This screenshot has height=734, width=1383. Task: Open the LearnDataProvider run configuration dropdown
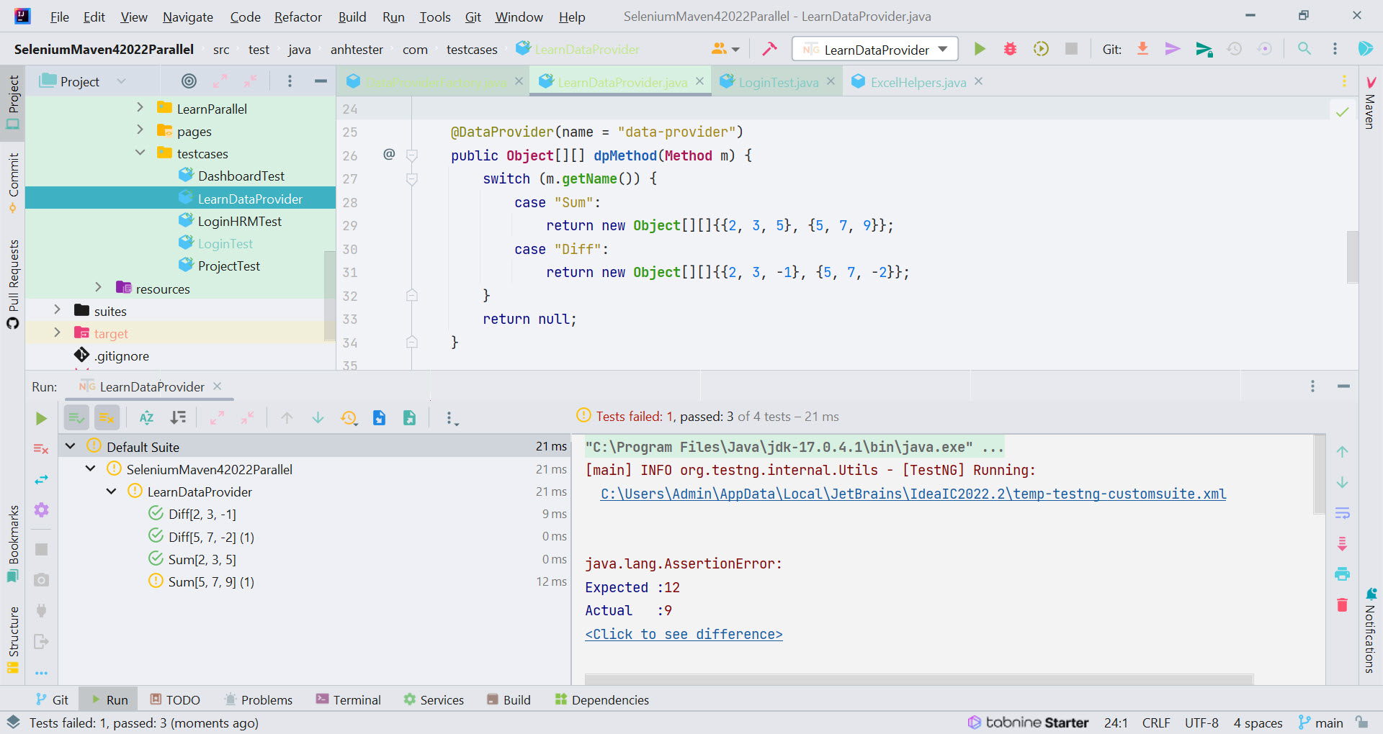(875, 49)
